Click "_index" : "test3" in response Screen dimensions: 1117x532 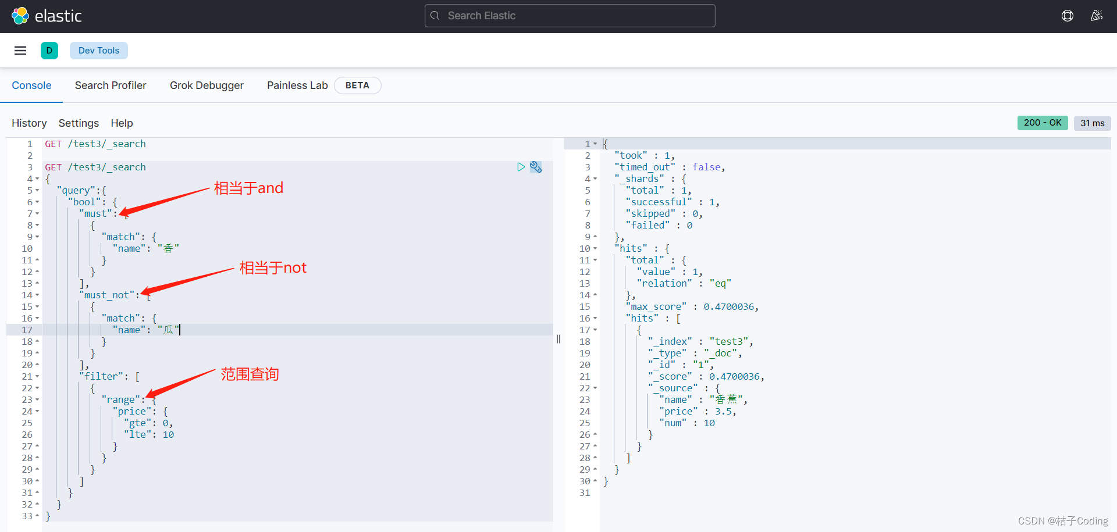[701, 341]
